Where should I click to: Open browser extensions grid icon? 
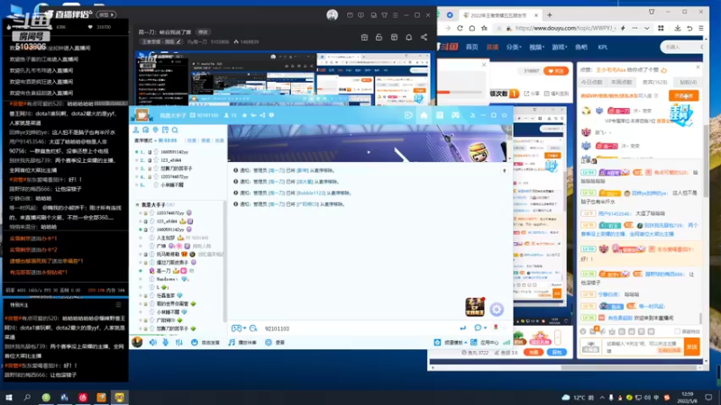tap(661, 28)
